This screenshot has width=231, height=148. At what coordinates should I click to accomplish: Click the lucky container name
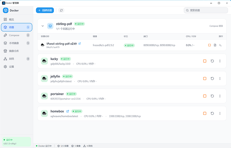click(54, 59)
